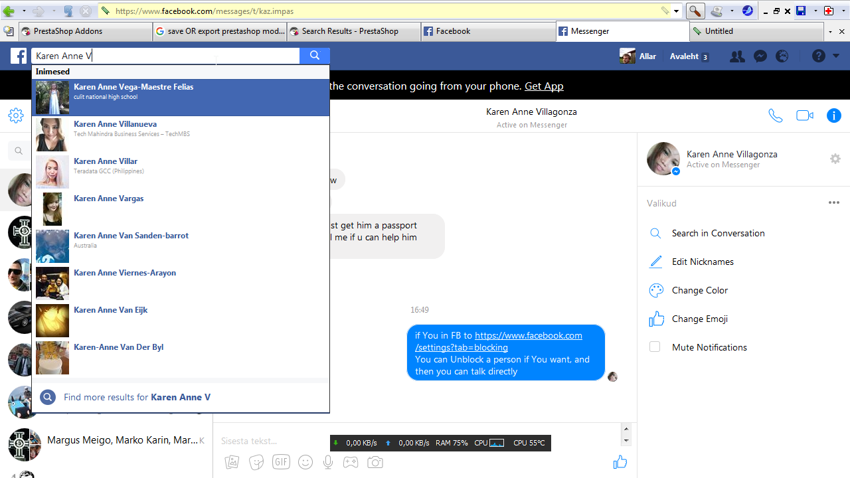The height and width of the screenshot is (478, 850).
Task: Go to Avaleht home link
Action: [x=684, y=56]
